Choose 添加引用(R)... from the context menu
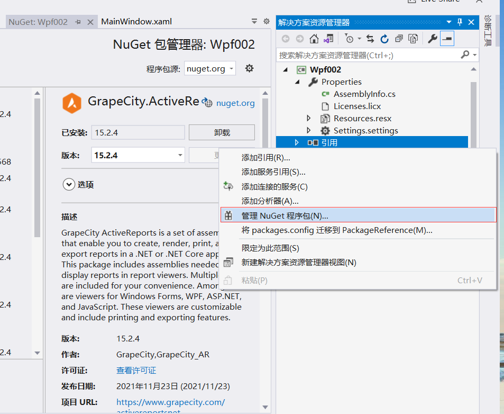The height and width of the screenshot is (414, 504). point(359,158)
